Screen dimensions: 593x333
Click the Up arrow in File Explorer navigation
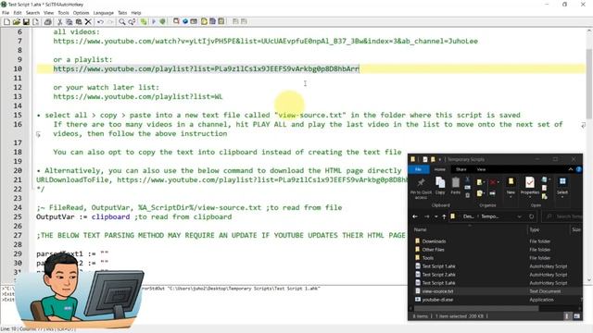coord(444,216)
